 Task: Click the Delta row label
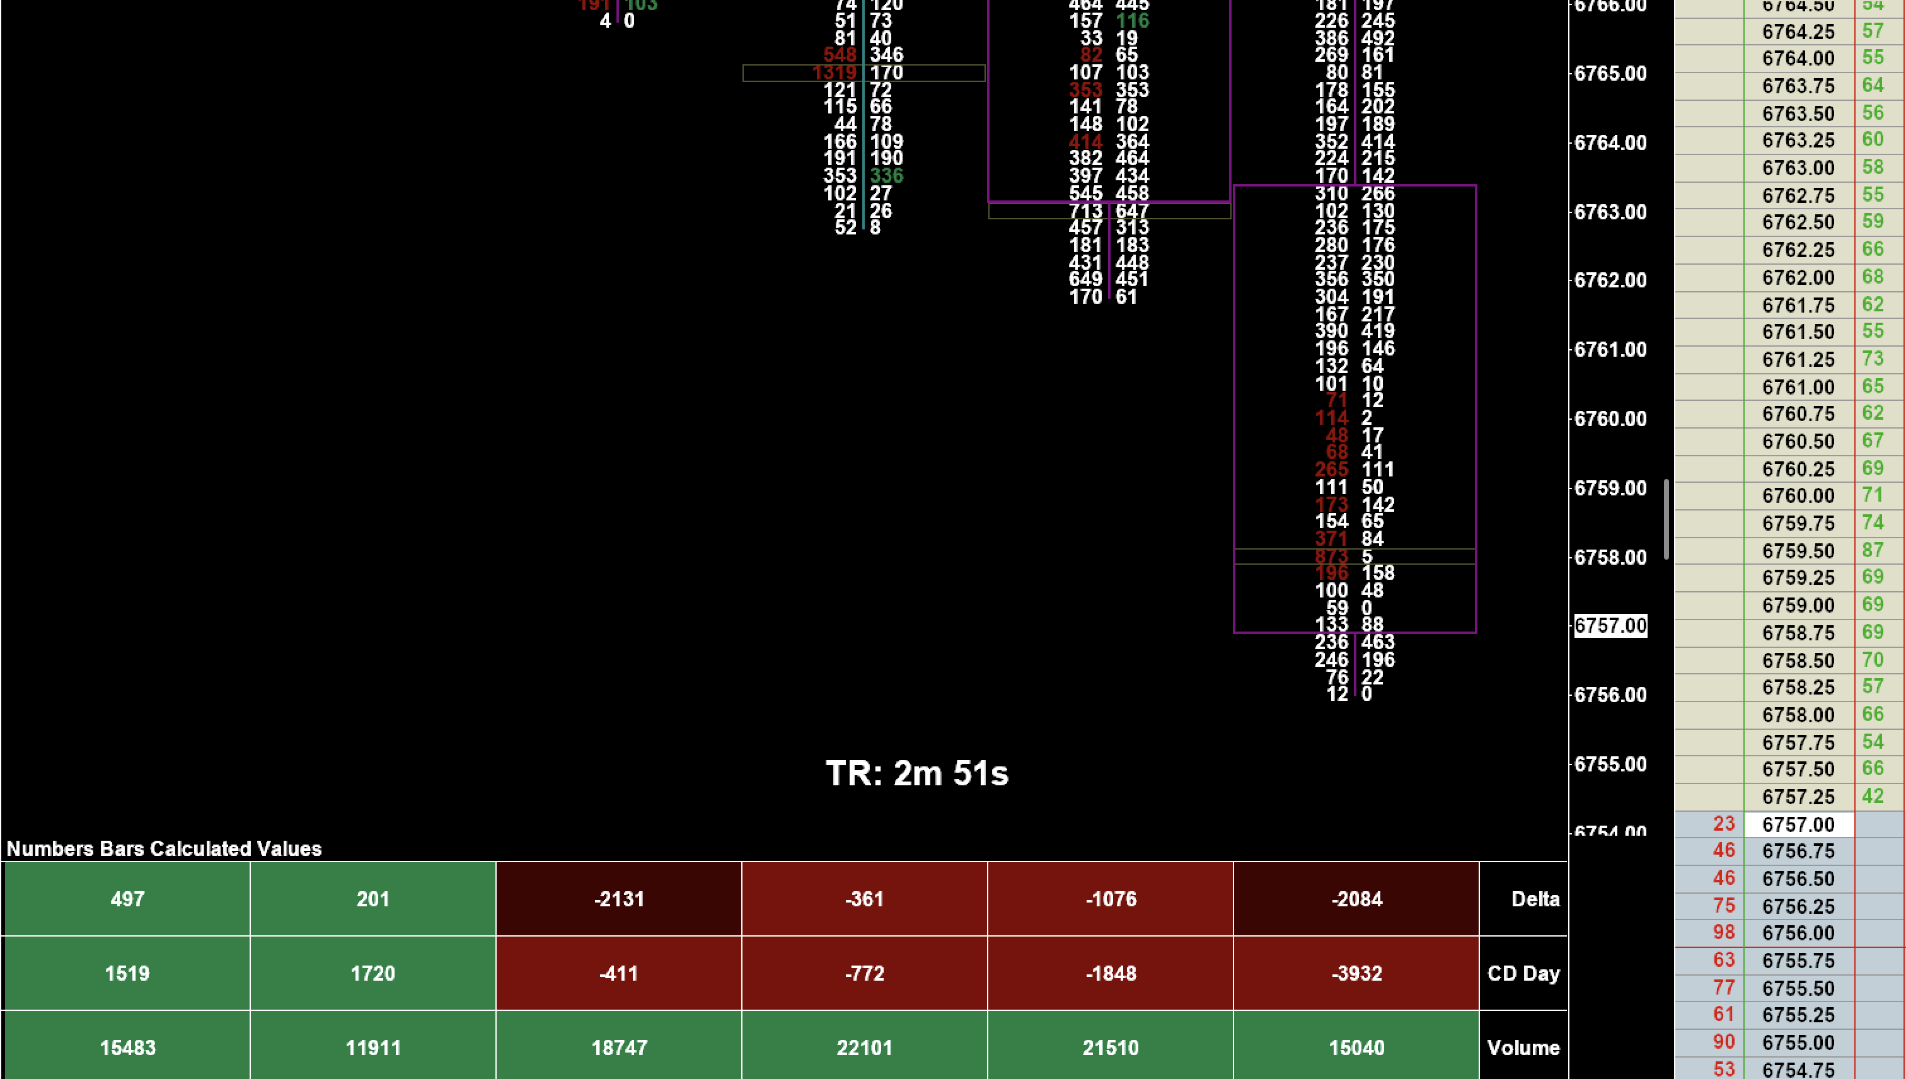(x=1535, y=899)
